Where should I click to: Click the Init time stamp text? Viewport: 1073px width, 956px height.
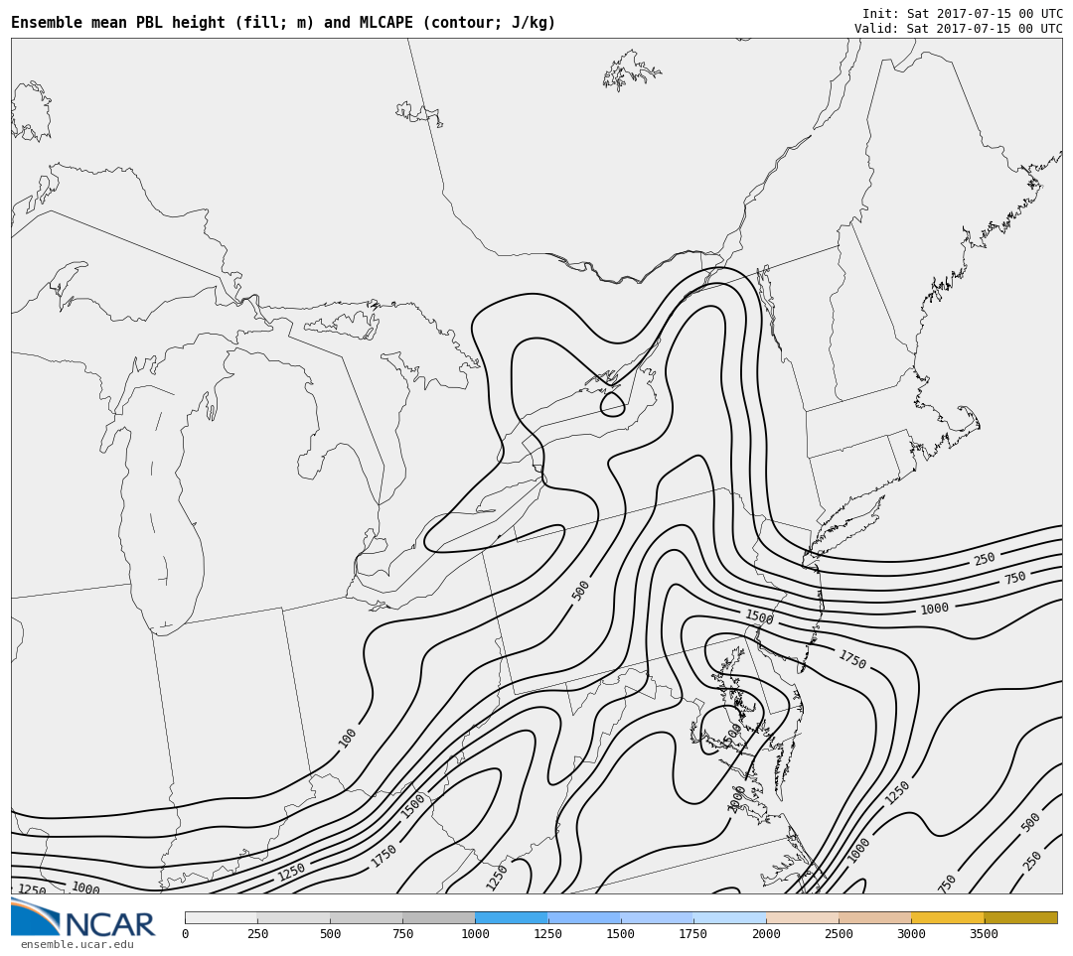[x=962, y=14]
